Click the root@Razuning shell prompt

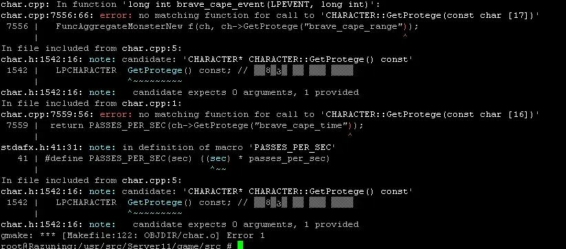pos(36,246)
